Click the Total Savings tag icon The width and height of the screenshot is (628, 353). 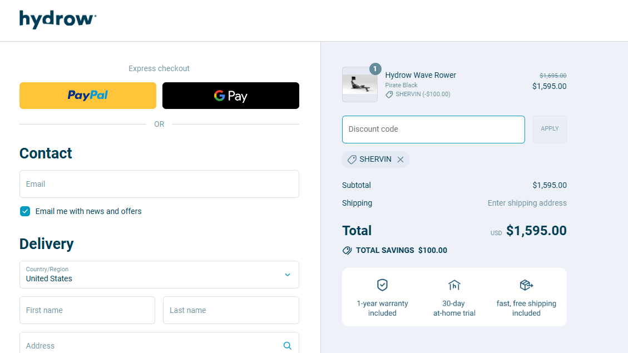coord(347,251)
